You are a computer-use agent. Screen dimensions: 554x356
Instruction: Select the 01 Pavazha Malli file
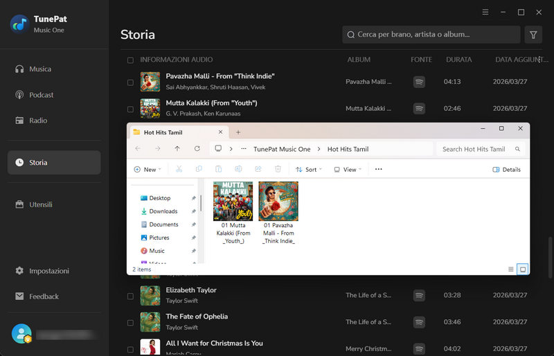pyautogui.click(x=278, y=213)
